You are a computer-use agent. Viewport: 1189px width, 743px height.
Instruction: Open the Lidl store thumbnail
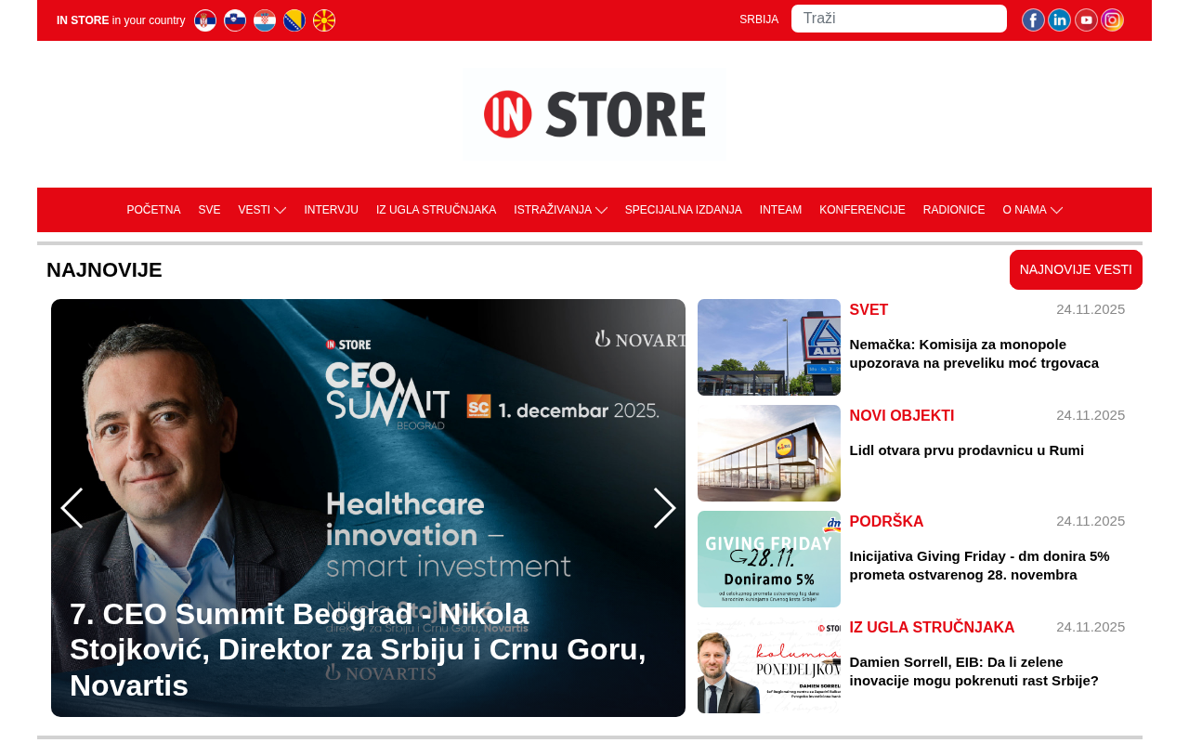point(769,453)
